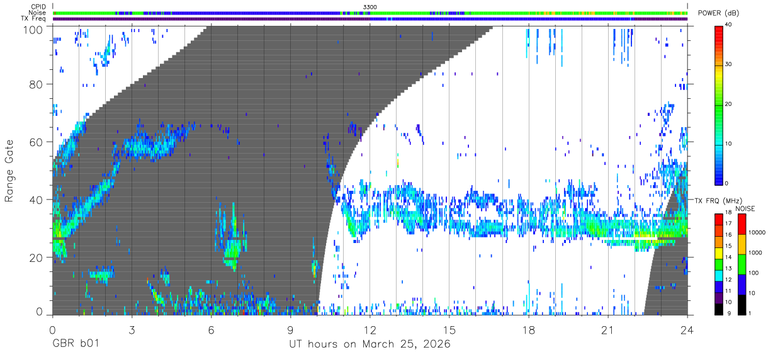Click the UT hours axis tick "6"
773x357 pixels.
tap(211, 329)
